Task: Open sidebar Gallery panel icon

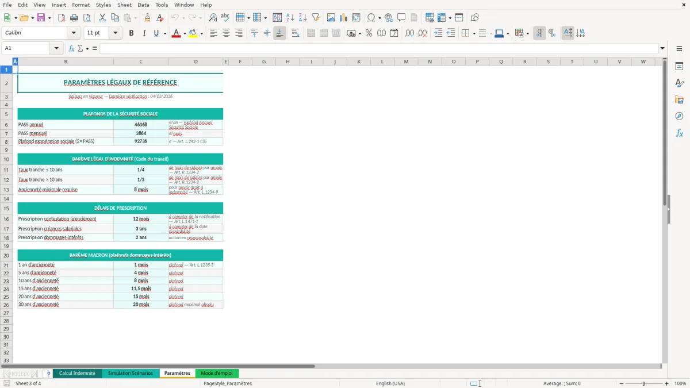Action: tap(679, 100)
